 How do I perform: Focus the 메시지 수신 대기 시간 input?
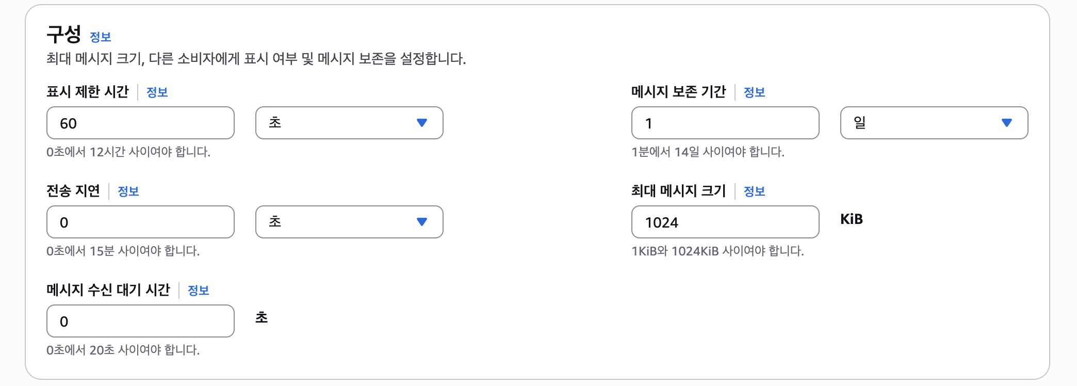tap(140, 321)
